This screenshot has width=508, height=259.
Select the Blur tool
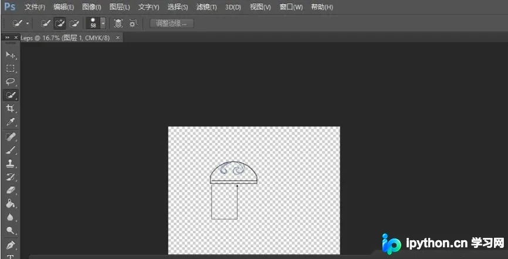coord(11,217)
